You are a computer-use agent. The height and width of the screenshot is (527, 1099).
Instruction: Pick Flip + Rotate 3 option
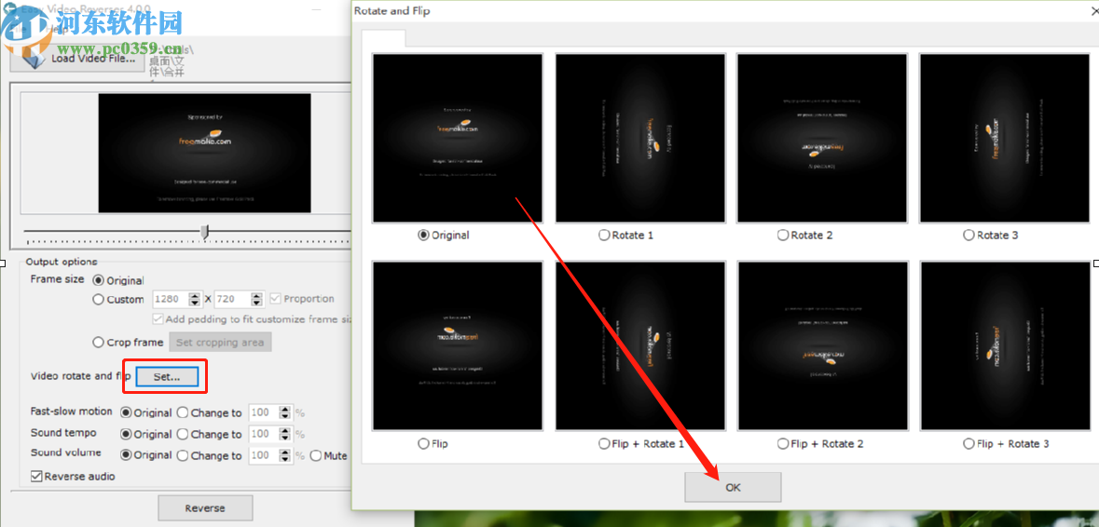pyautogui.click(x=1007, y=444)
